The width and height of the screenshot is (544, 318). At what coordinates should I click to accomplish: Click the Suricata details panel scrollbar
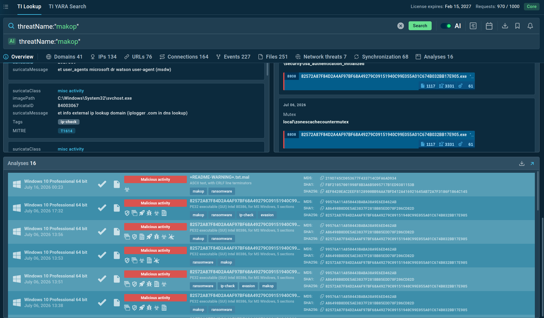(x=267, y=70)
